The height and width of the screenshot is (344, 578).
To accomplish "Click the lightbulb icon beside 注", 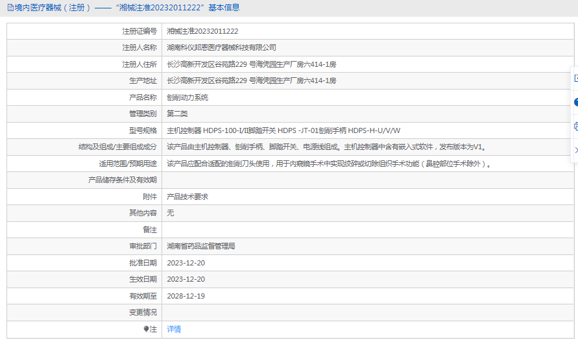I will point(146,329).
